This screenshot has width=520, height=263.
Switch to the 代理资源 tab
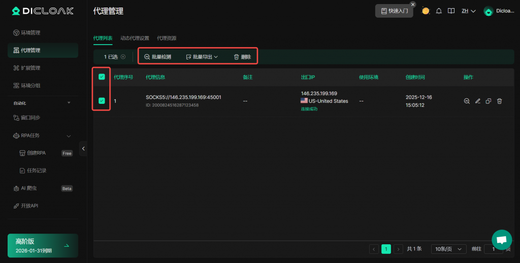pos(167,38)
